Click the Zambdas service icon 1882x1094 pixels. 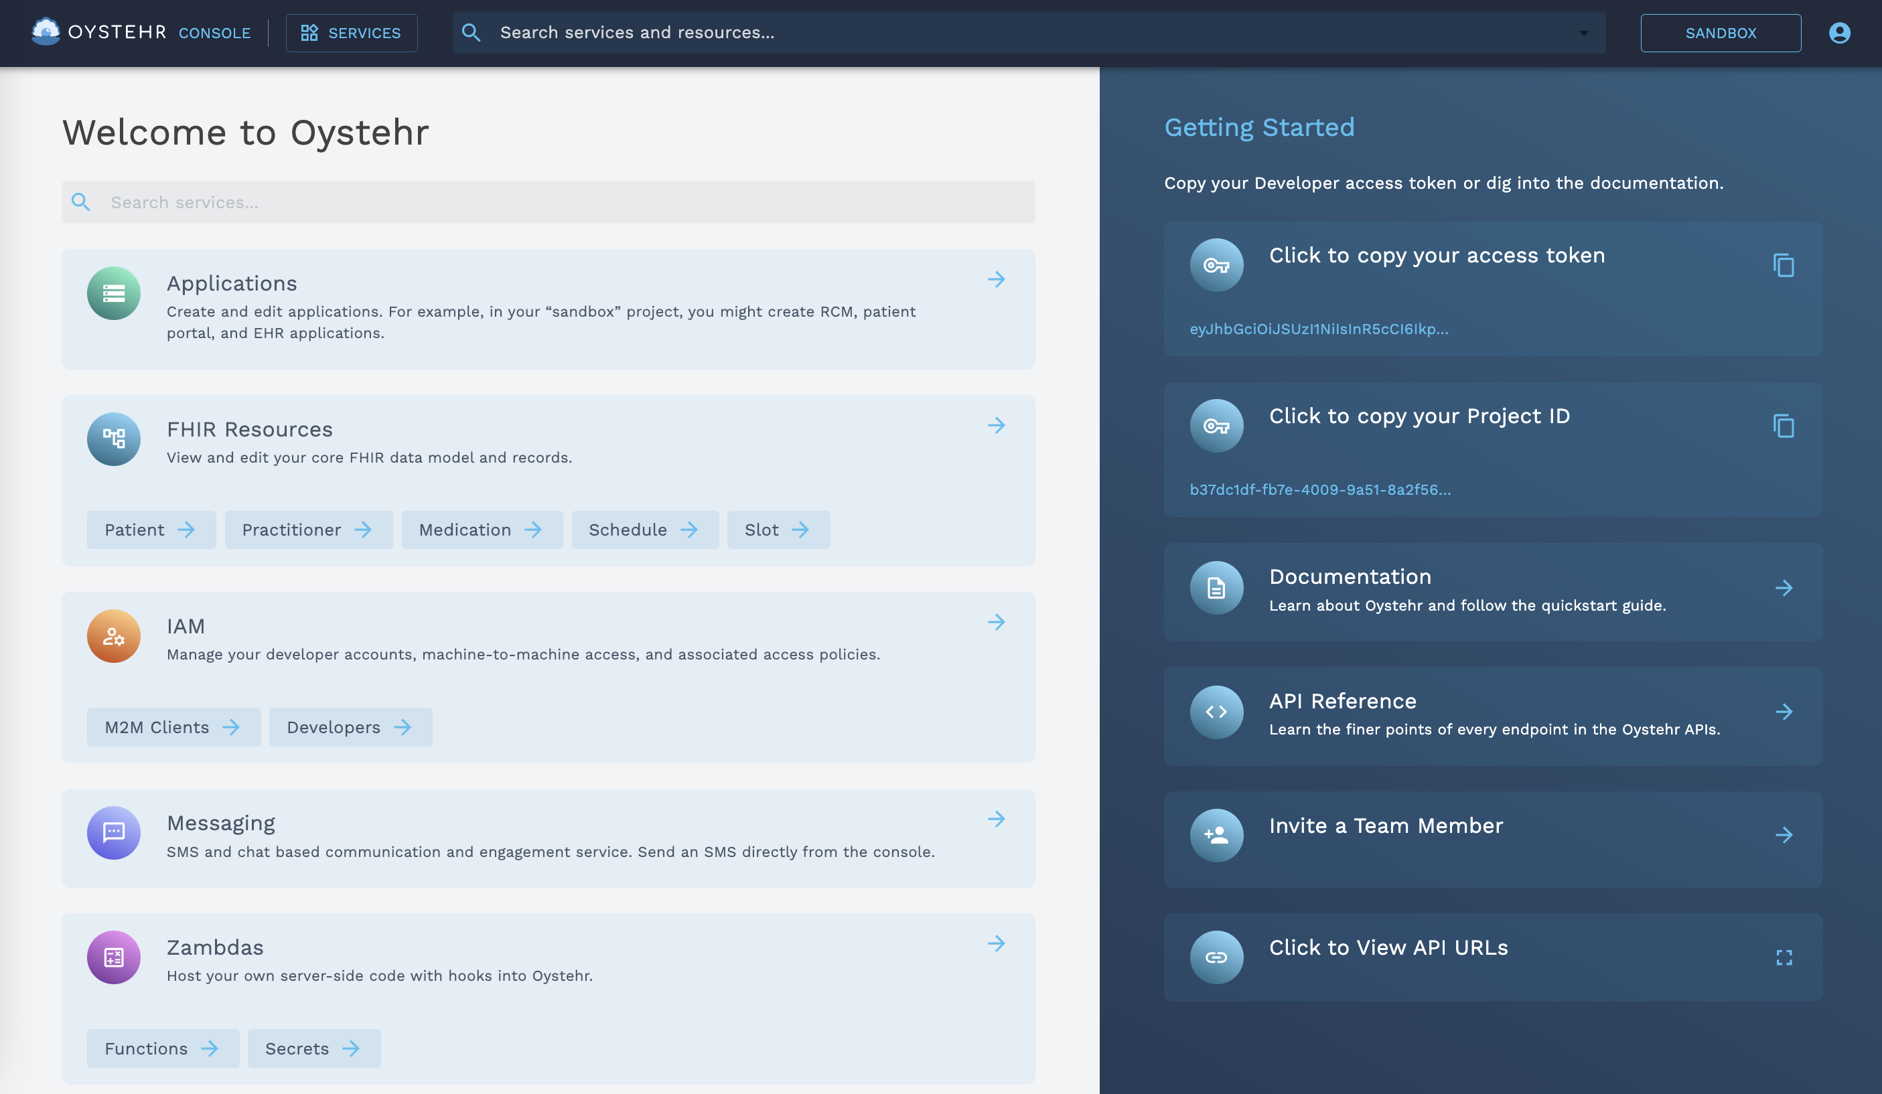[x=115, y=957]
